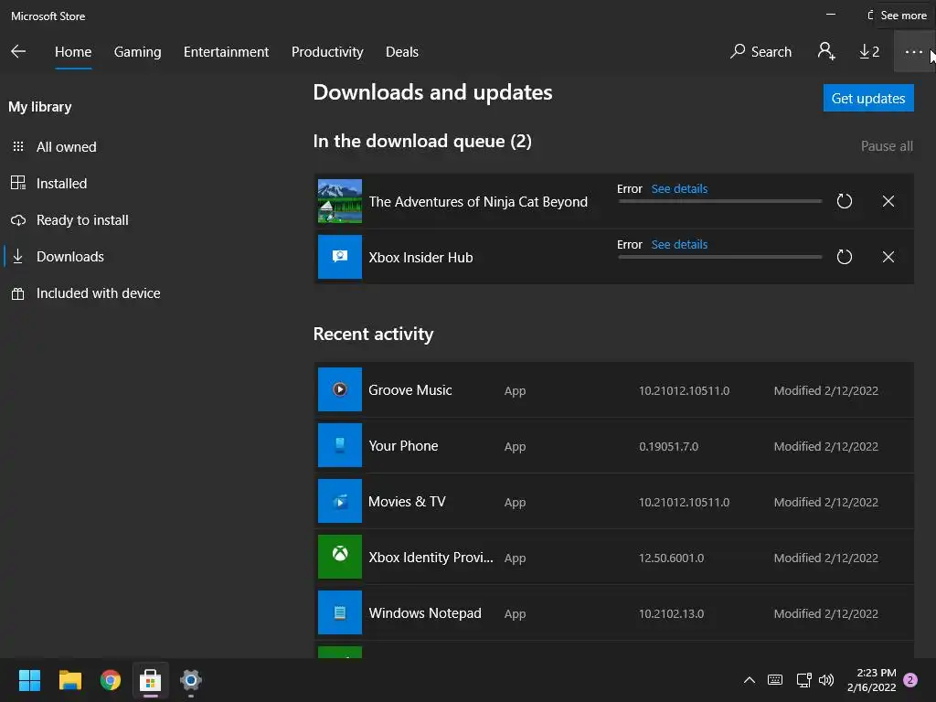Retry the Xbox Insider Hub download
This screenshot has height=702, width=936.
(844, 257)
